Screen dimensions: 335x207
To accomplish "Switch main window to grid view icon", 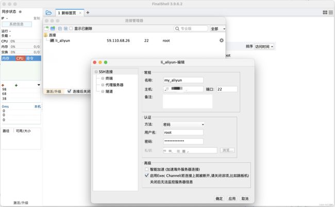I will coord(325,12).
